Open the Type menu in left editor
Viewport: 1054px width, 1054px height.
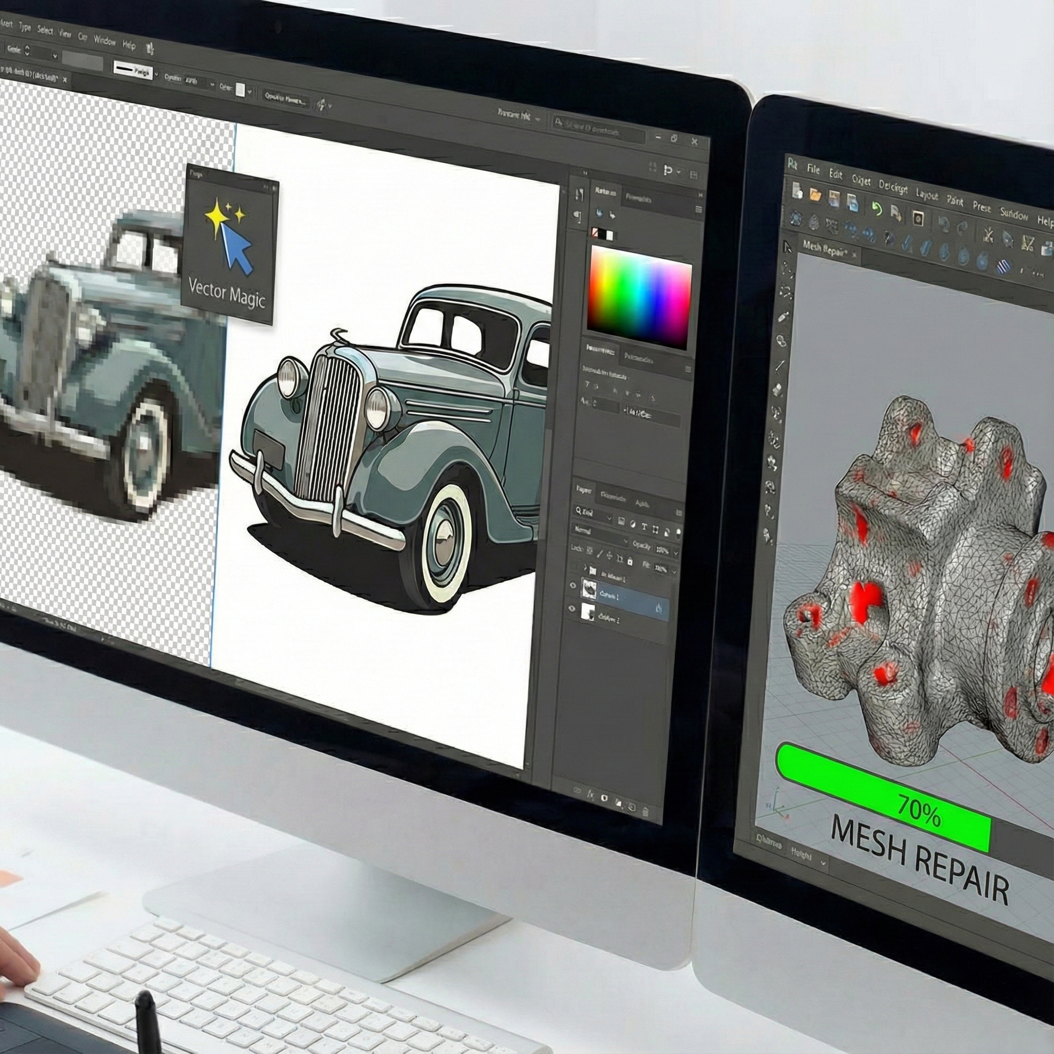coord(25,26)
